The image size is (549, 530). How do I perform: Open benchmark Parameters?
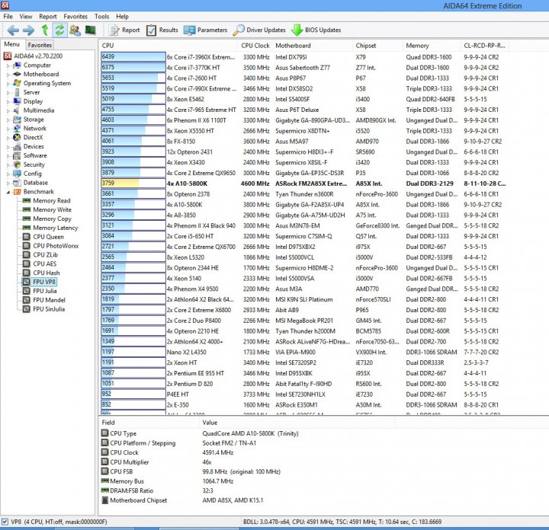(x=206, y=30)
